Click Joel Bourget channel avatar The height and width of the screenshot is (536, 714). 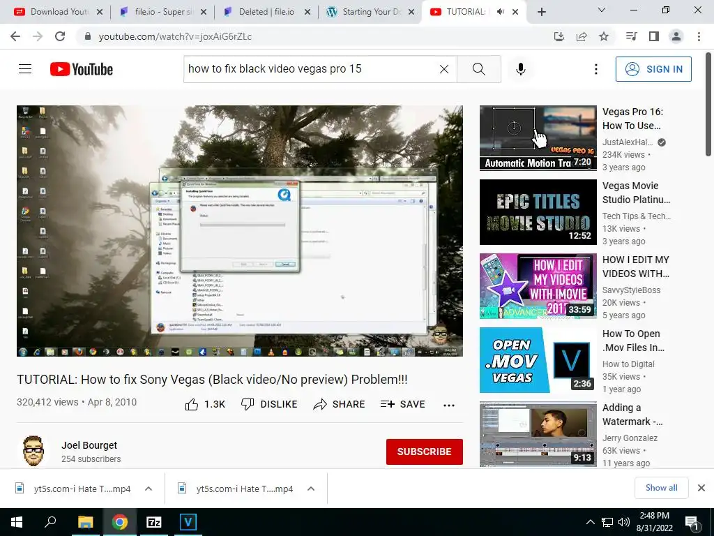(33, 452)
